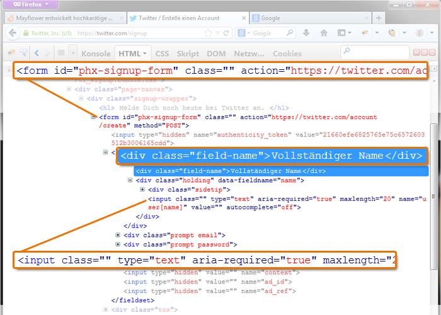This screenshot has width=441, height=315.
Task: Close the Twitter / Erstelle einen Account tab
Action: pos(244,18)
